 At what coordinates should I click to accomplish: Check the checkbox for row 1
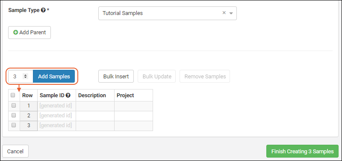[14, 105]
